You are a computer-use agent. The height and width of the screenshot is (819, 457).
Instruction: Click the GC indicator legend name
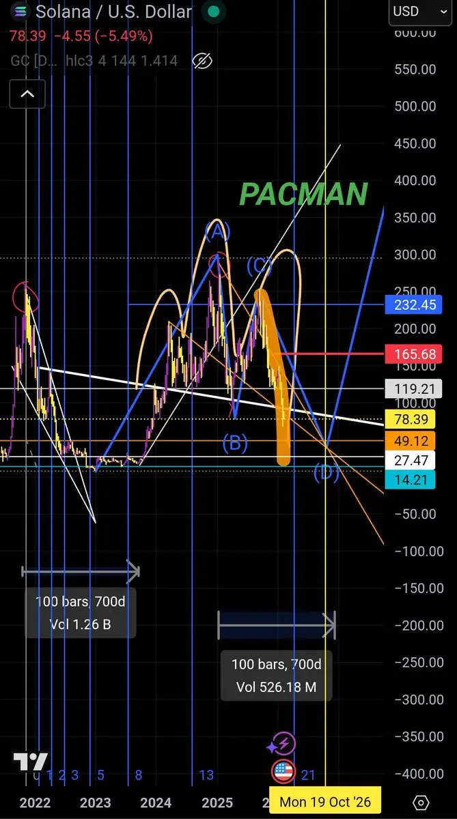coord(33,61)
